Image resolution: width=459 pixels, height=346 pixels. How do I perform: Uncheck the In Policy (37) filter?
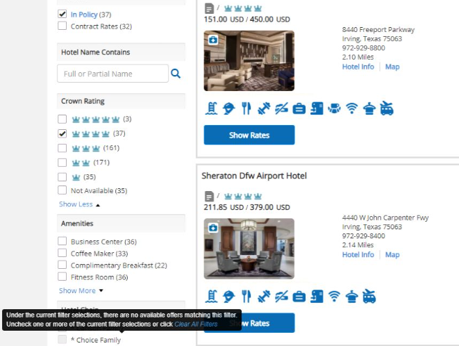[62, 14]
